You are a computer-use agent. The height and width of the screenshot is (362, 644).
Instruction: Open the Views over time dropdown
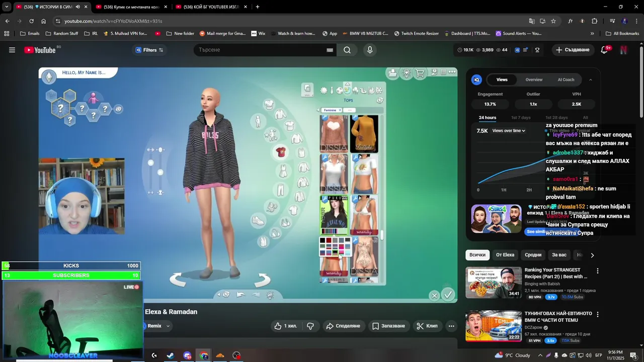[x=509, y=131]
